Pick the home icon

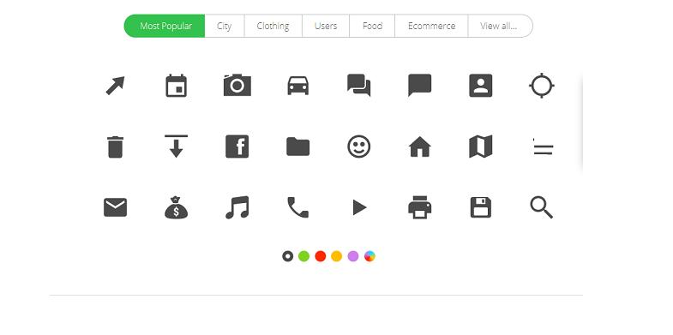[x=420, y=147]
